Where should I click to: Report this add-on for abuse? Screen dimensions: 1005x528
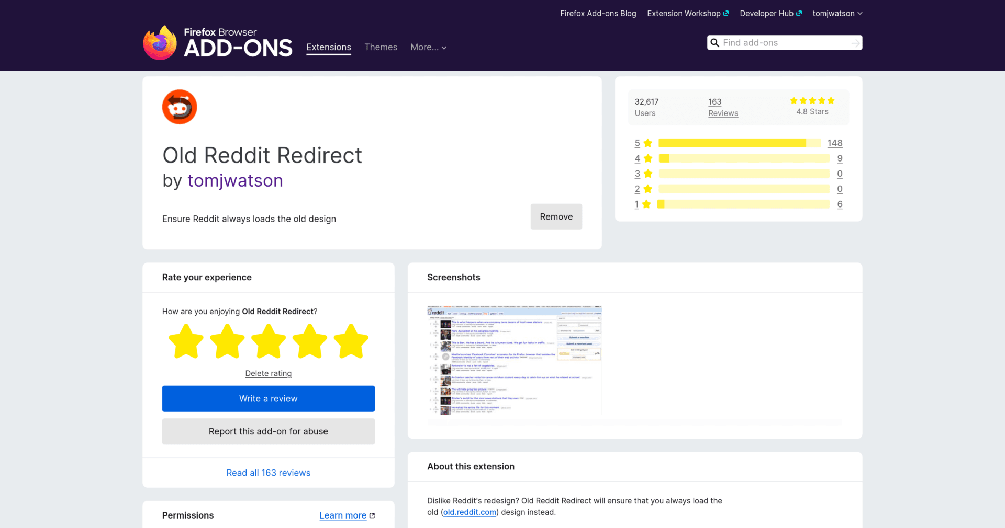[269, 432]
